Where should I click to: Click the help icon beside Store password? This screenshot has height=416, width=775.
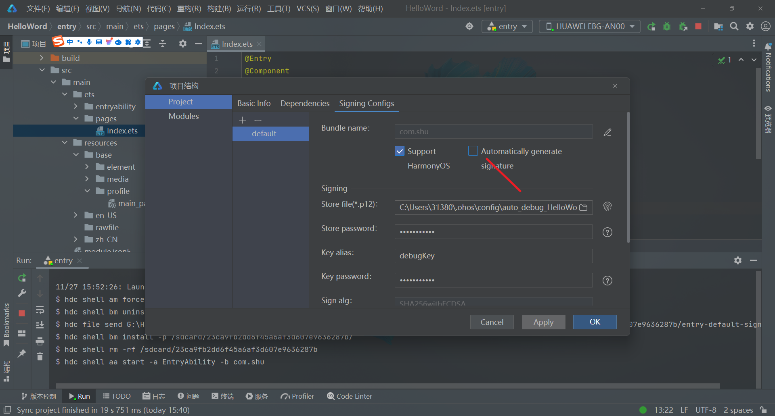click(607, 232)
